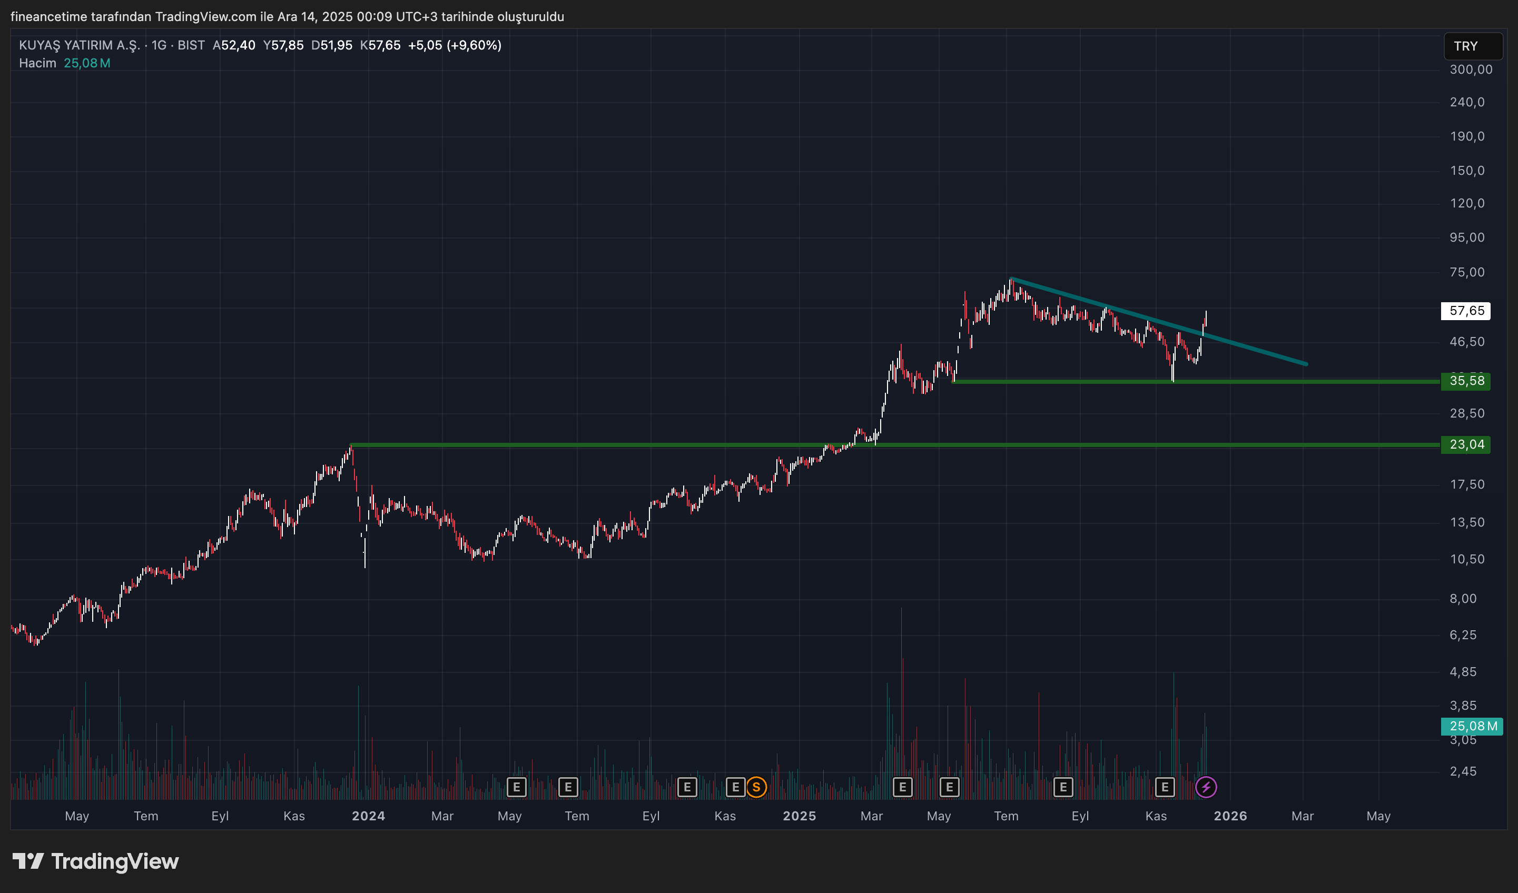Click the 57,65 current price label

pyautogui.click(x=1466, y=311)
